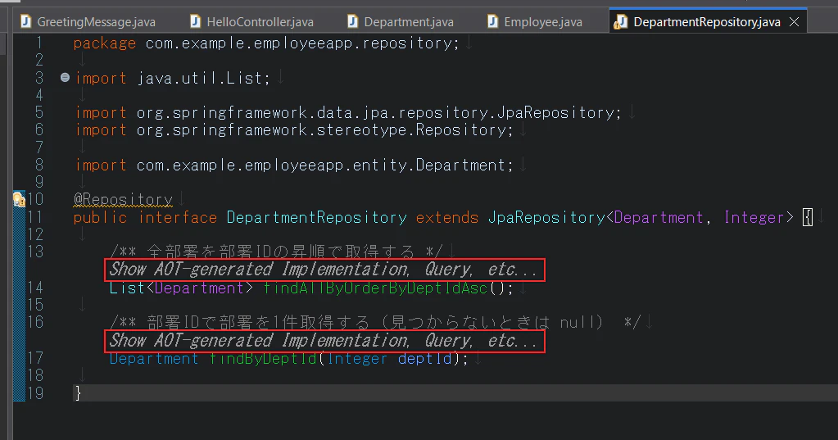Switch to the GreetingMessage.java tab
838x440 pixels.
click(88, 22)
